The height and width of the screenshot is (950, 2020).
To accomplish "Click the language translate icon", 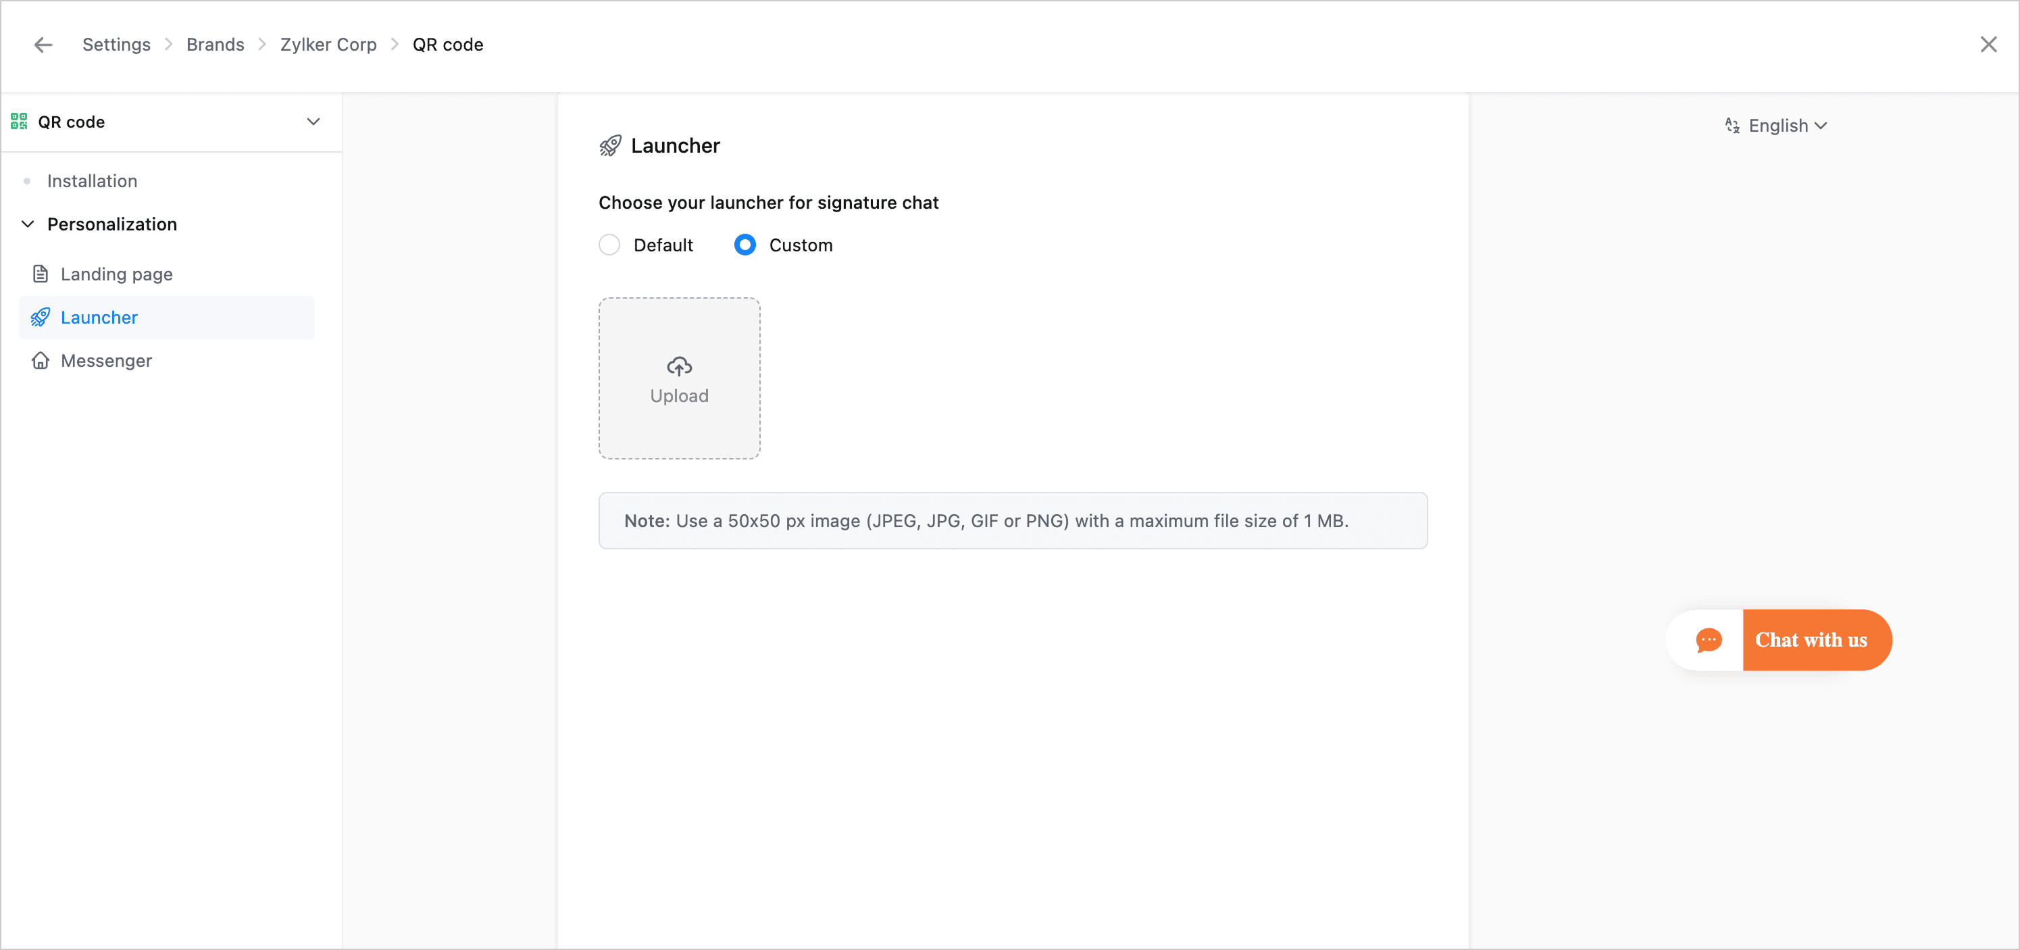I will [1732, 126].
